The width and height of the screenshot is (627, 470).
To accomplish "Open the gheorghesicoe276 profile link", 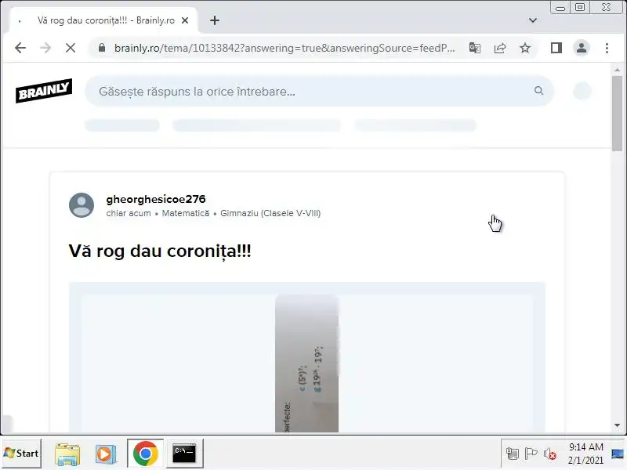I will pos(156,199).
